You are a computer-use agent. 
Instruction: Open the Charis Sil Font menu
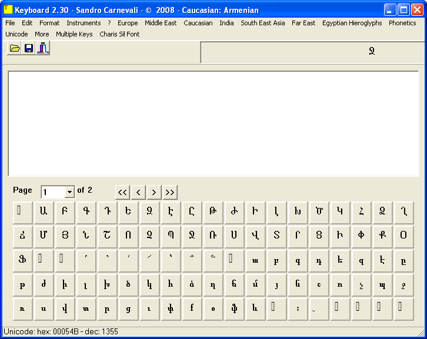(x=119, y=34)
